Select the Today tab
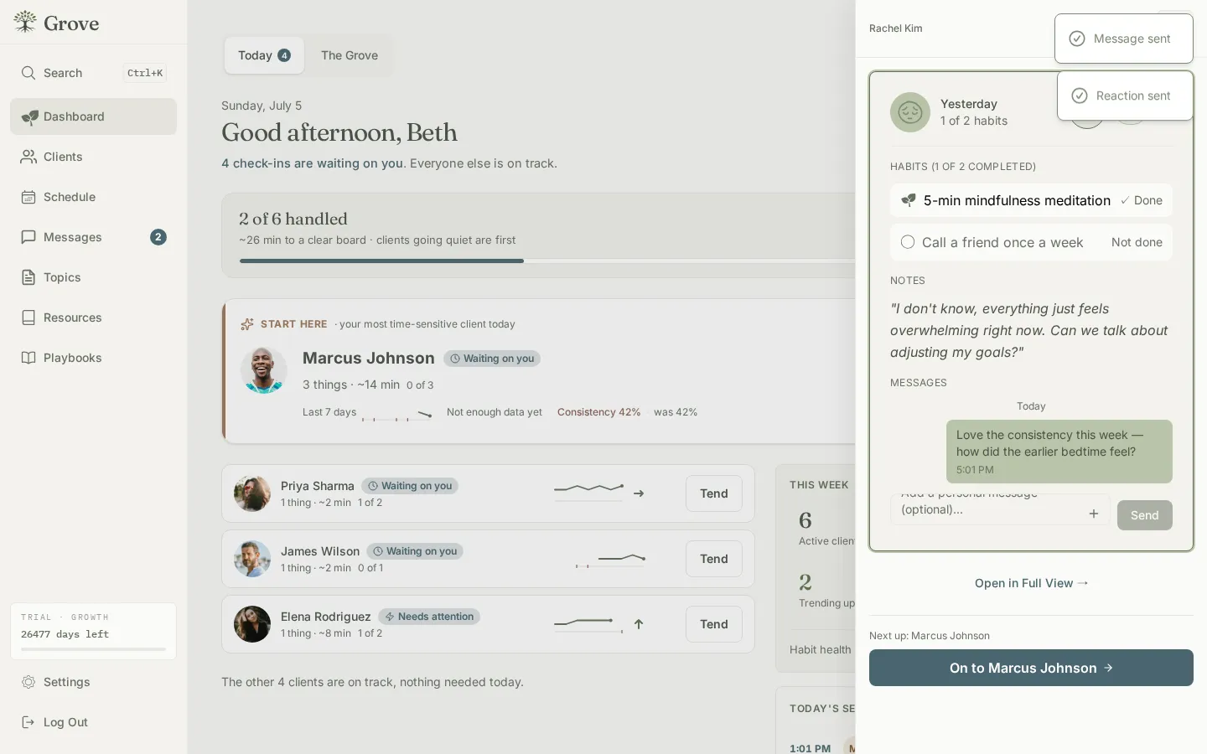The height and width of the screenshot is (754, 1207). (264, 55)
